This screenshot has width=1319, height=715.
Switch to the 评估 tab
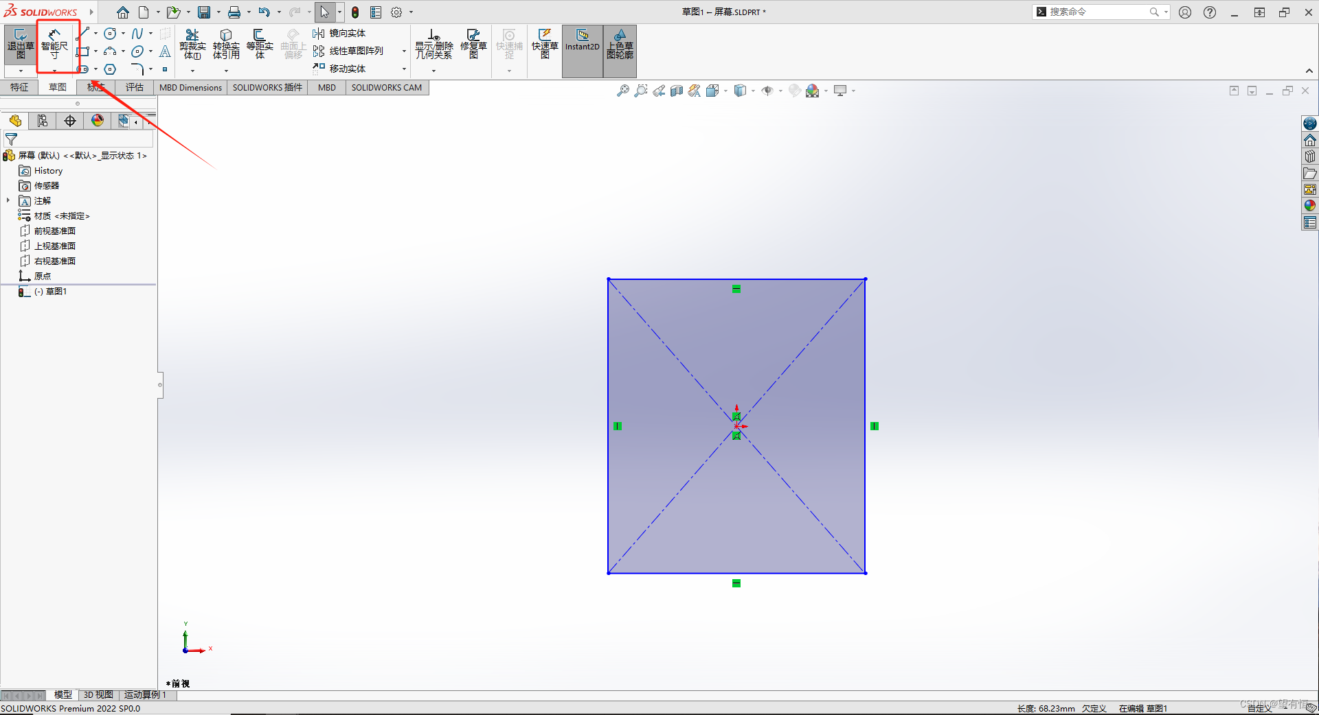(x=135, y=87)
